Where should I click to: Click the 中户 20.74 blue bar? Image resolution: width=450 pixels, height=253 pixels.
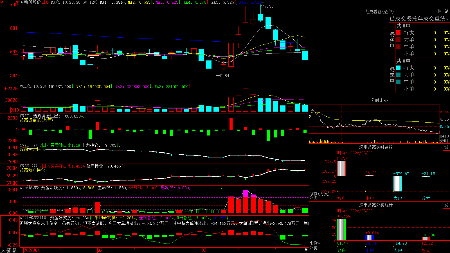point(369,238)
